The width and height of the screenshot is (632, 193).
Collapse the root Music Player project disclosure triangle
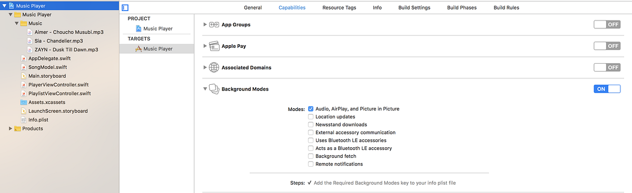[5, 6]
